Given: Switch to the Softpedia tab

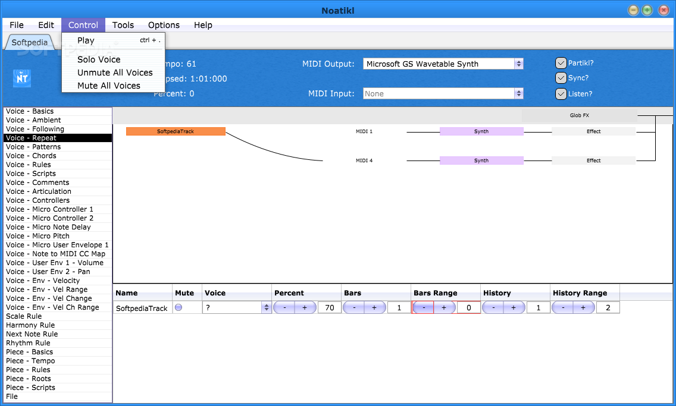Looking at the screenshot, I should click(x=29, y=42).
